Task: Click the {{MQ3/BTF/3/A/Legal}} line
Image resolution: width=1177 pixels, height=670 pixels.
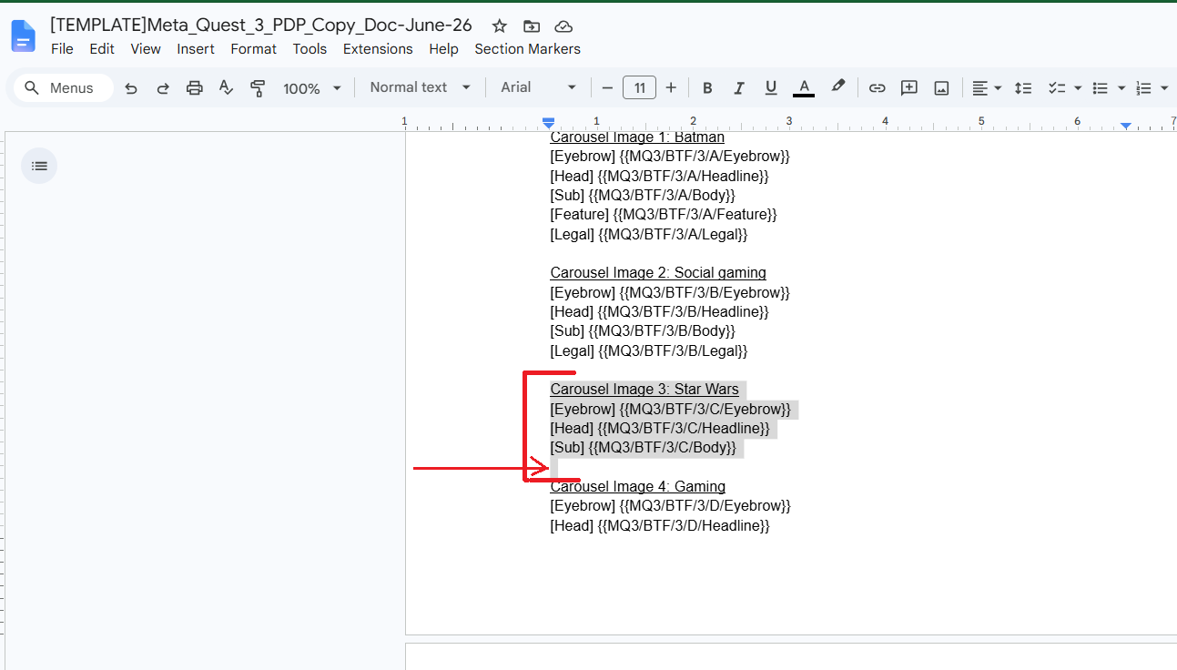Action: tap(648, 235)
